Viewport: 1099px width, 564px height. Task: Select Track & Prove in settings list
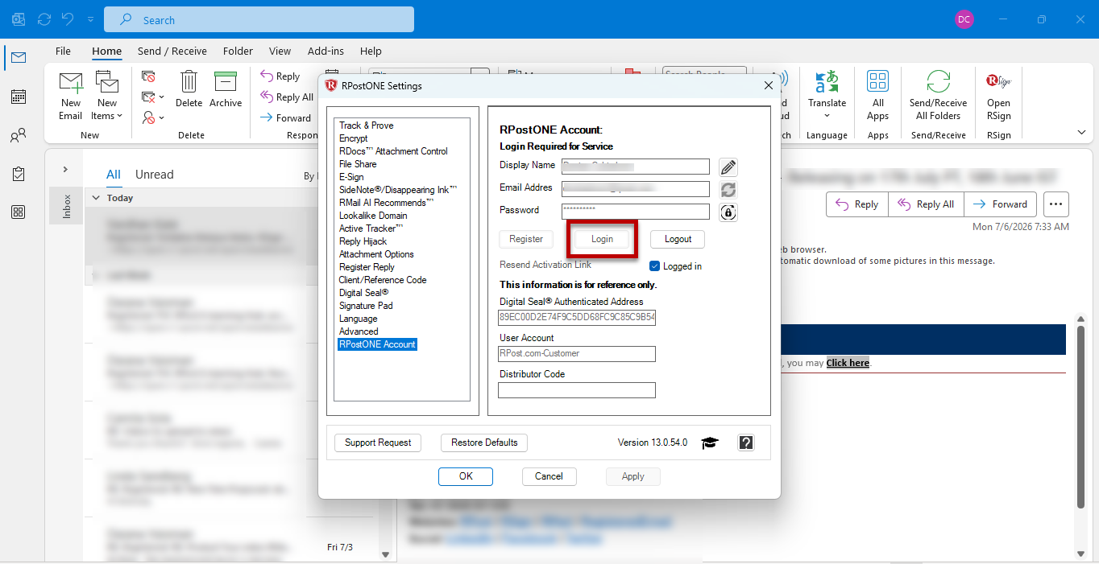367,126
